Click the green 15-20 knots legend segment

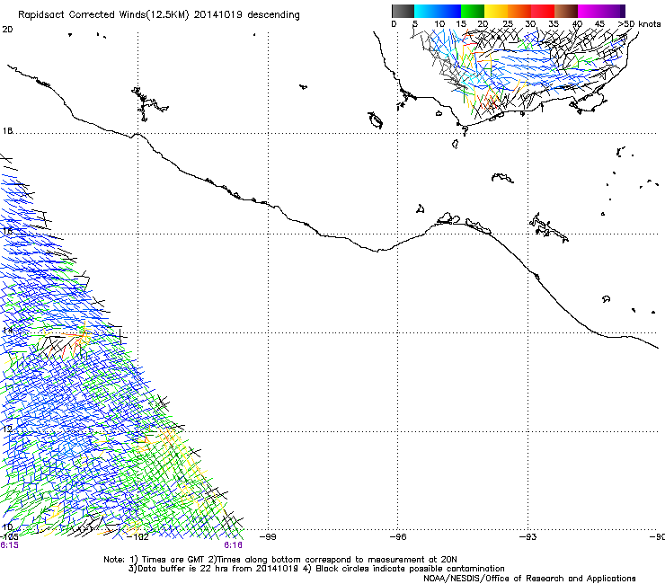tap(473, 11)
